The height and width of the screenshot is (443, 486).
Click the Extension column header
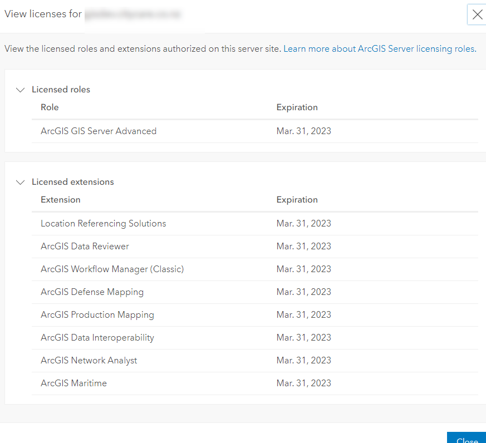click(60, 200)
